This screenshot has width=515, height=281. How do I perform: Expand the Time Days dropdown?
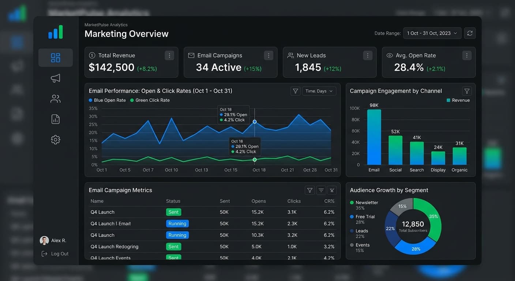[319, 91]
